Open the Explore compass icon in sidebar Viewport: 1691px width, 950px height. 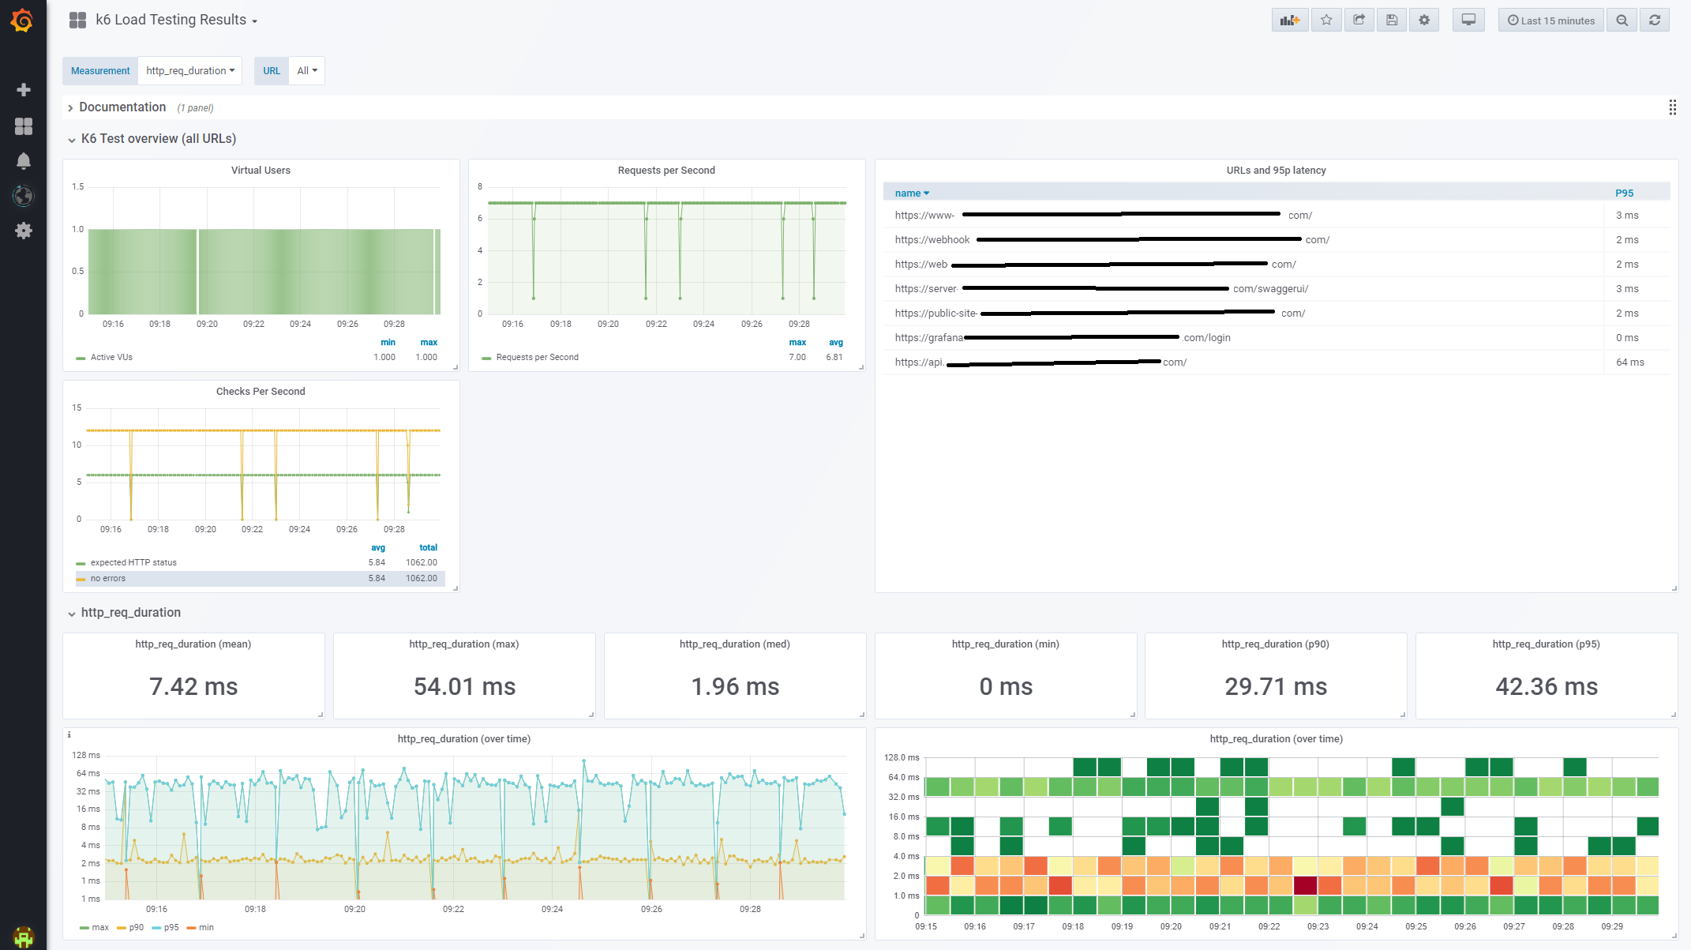[24, 196]
